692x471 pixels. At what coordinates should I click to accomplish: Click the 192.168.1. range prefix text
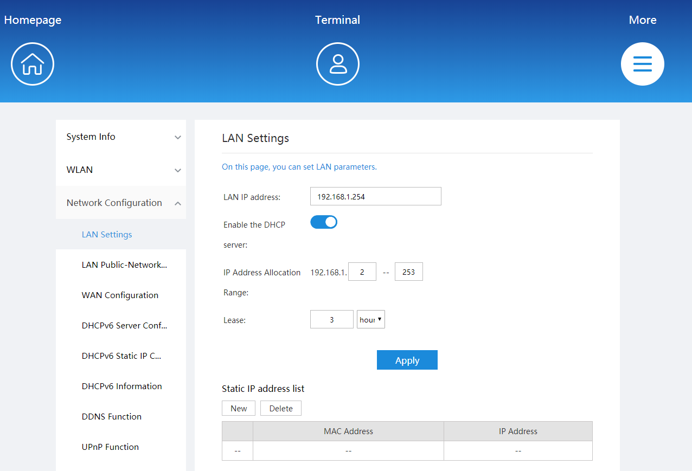tap(329, 273)
